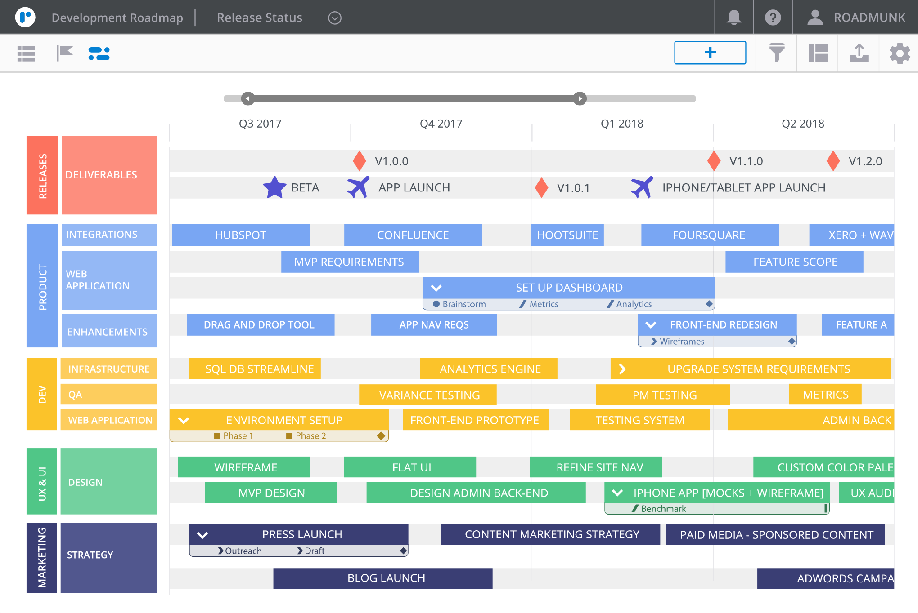
Task: Click the V1.2.0 diamond milestone
Action: [x=833, y=161]
